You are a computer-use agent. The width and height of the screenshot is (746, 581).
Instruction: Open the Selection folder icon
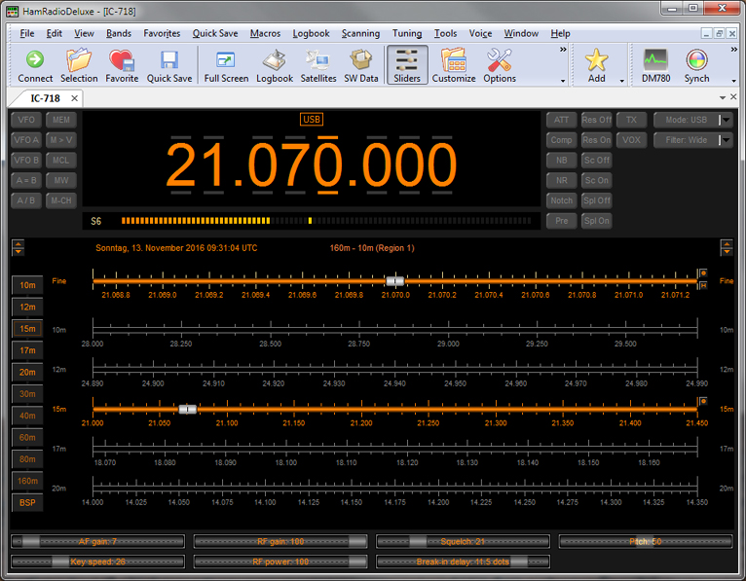coord(79,65)
